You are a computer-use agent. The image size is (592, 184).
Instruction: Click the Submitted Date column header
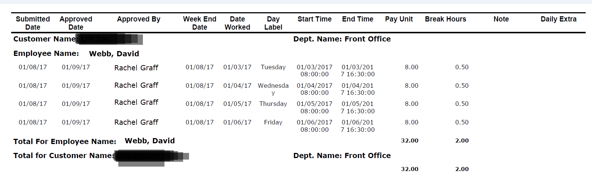[x=33, y=23]
